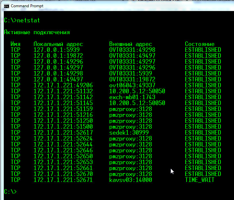Click local address 127.0.0.1:5939
The width and height of the screenshot is (234, 200).
click(x=57, y=50)
